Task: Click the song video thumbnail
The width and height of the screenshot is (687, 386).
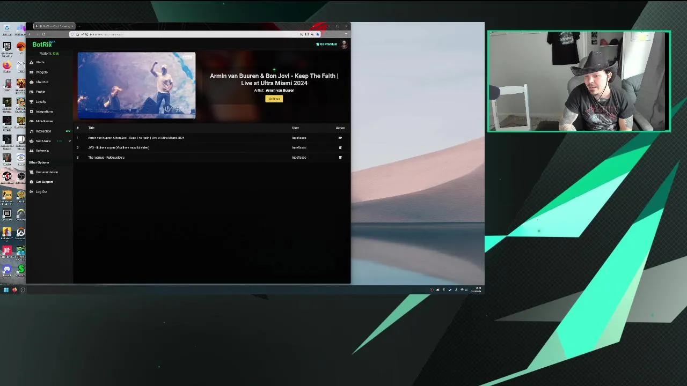Action: (136, 85)
